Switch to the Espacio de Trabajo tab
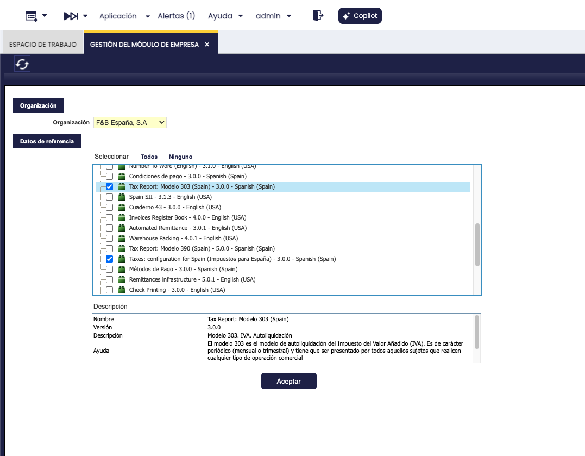The height and width of the screenshot is (456, 585). tap(43, 45)
